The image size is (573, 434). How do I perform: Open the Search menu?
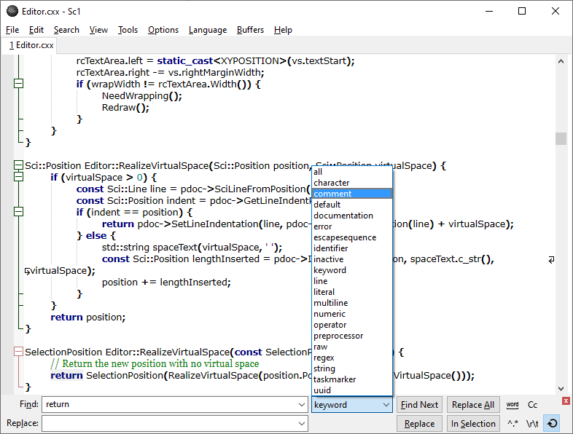pos(66,30)
